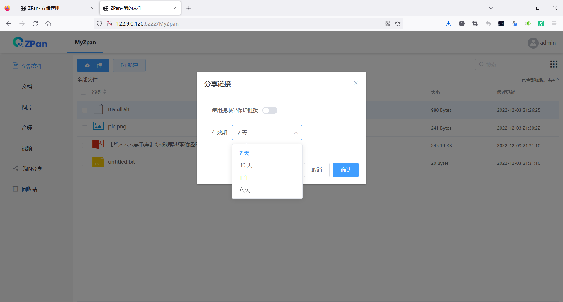Image resolution: width=563 pixels, height=302 pixels.
Task: Open the browser downloads icon
Action: coord(448,23)
